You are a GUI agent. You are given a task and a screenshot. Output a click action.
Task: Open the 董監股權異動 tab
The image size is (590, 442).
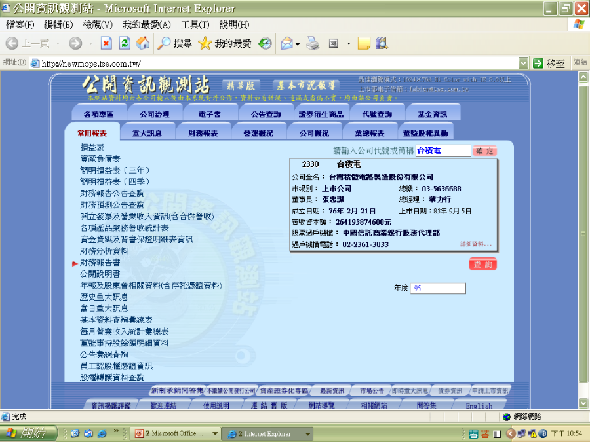point(425,133)
